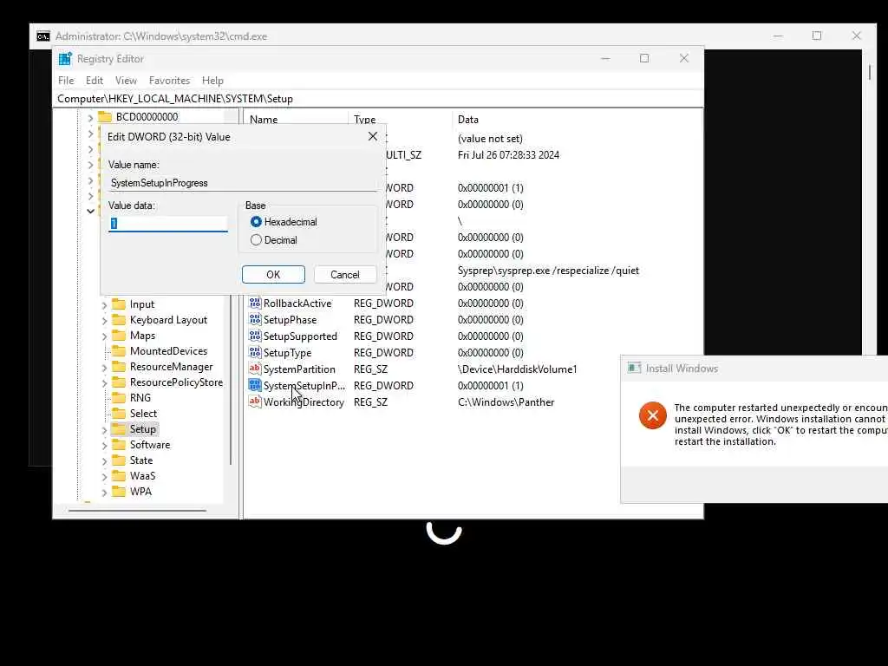Click the red error icon in Install Windows
The image size is (888, 666).
pyautogui.click(x=652, y=415)
